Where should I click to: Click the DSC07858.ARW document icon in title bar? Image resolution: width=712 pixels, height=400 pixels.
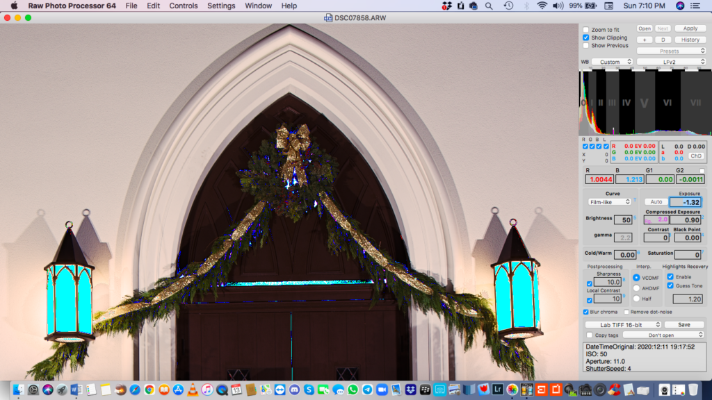tap(328, 17)
